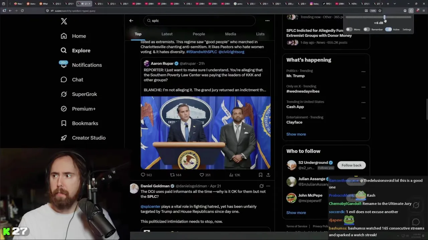428x240 pixels.
Task: Open Terms of Service footer link
Action: pos(297,226)
